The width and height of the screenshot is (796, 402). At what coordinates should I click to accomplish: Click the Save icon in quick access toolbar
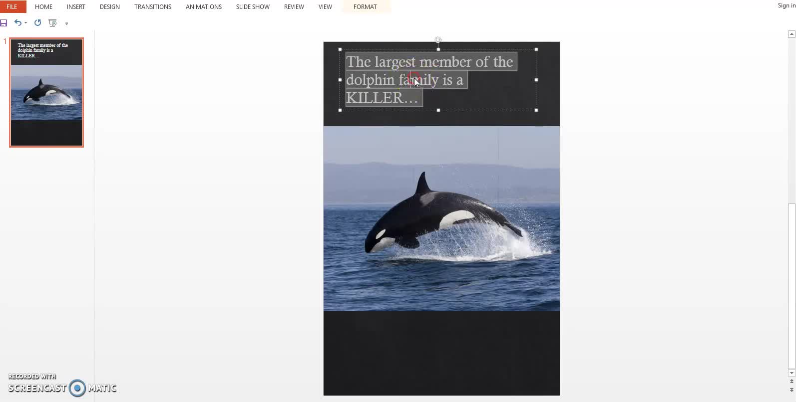[x=3, y=23]
